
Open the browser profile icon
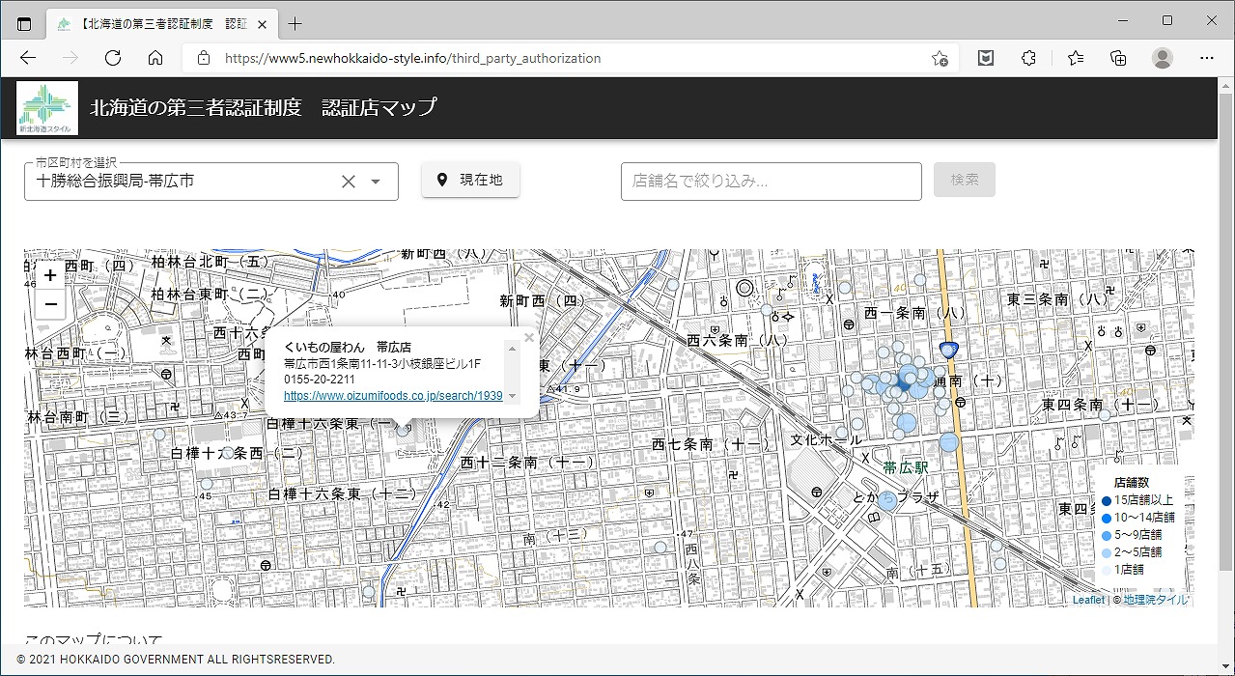pos(1163,58)
